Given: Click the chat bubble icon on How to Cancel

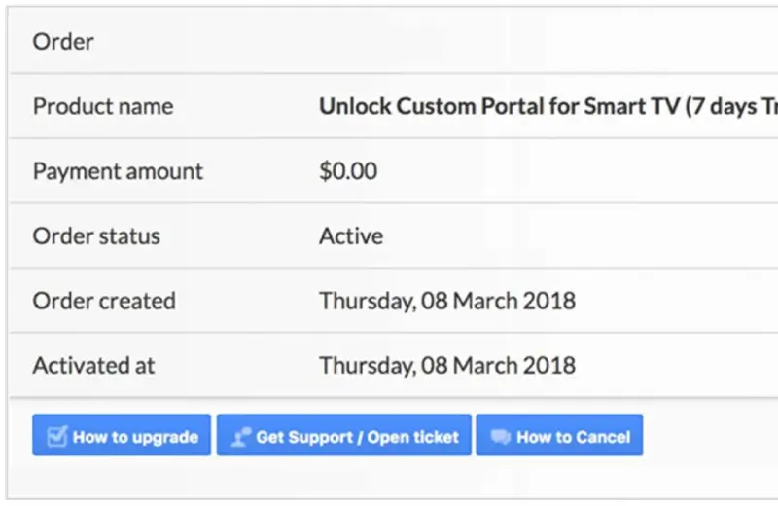Looking at the screenshot, I should tap(500, 437).
